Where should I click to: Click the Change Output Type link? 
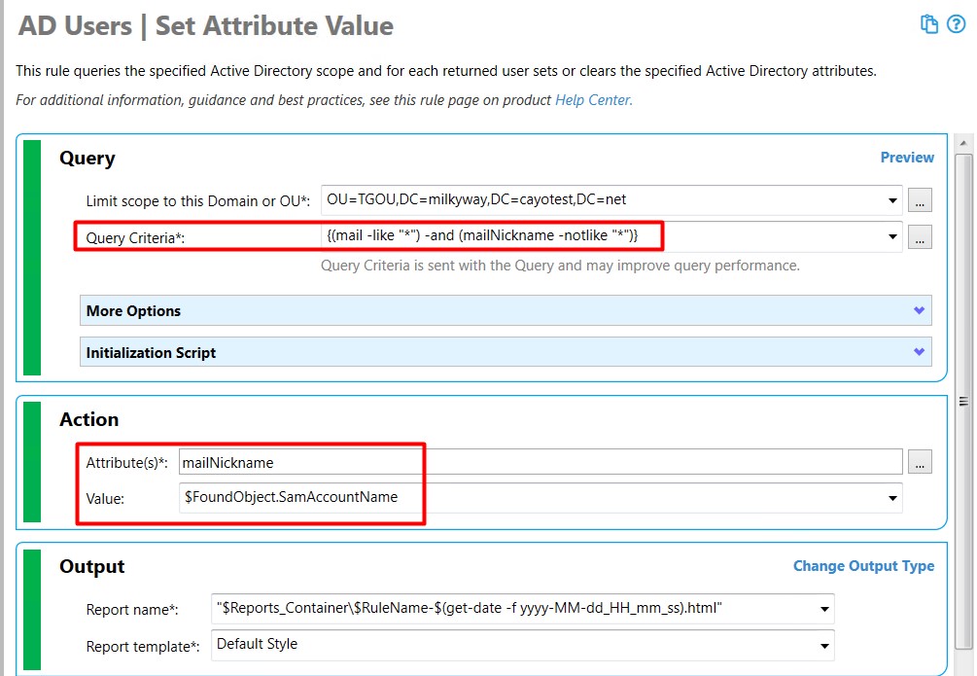tap(863, 566)
